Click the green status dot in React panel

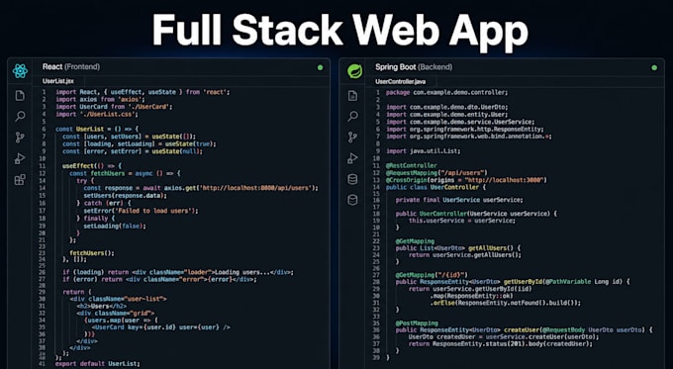pyautogui.click(x=321, y=67)
